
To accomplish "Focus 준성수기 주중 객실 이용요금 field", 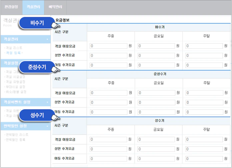I will coord(109,93).
